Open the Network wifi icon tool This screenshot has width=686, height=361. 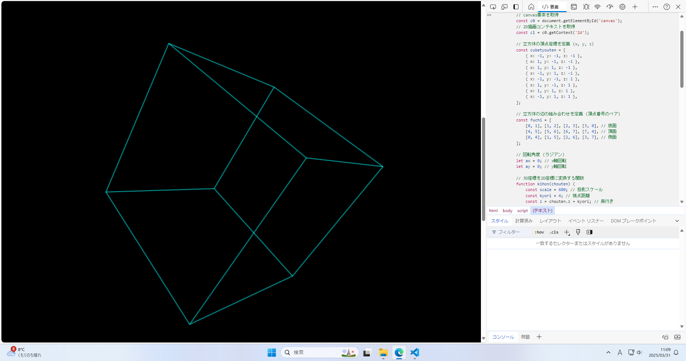597,7
